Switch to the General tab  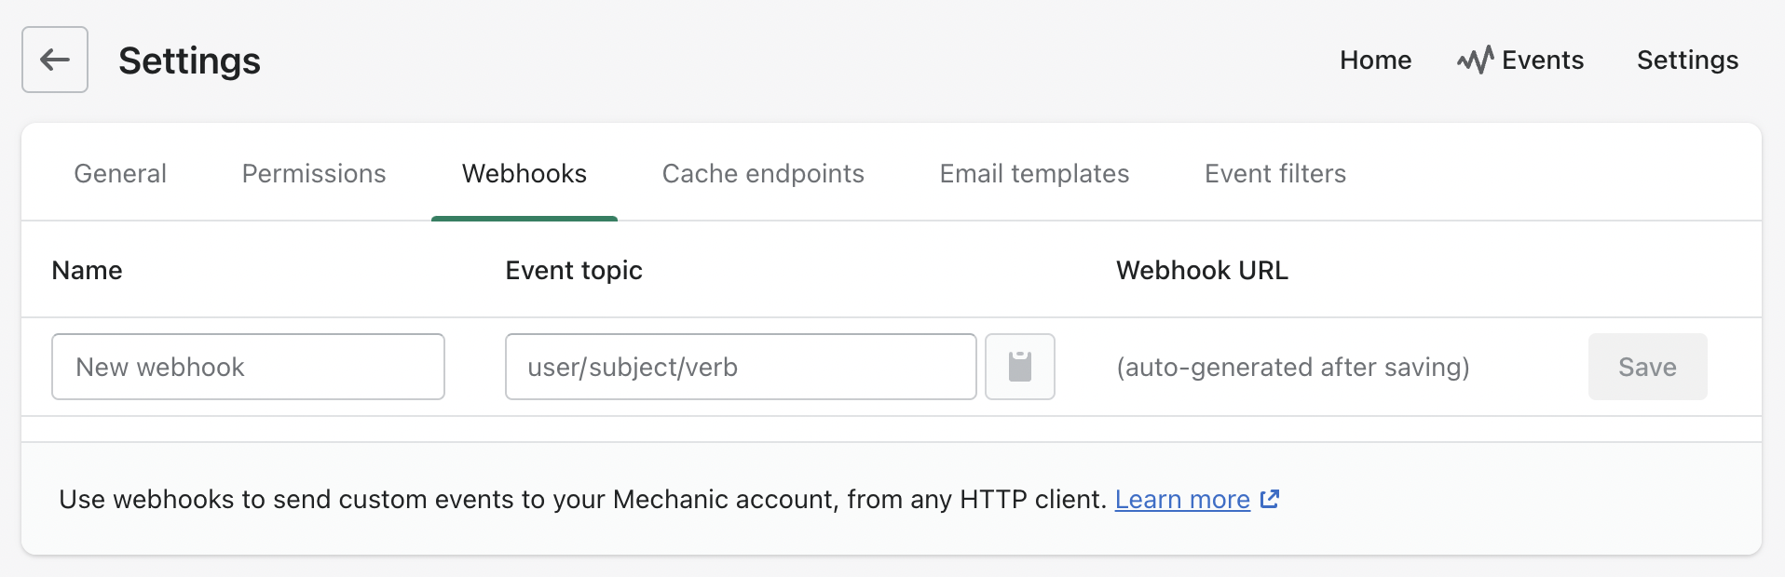coord(120,174)
